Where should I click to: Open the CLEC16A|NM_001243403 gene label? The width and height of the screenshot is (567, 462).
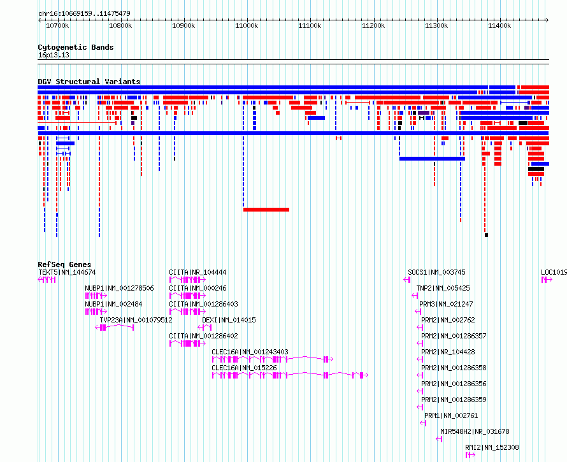point(250,352)
